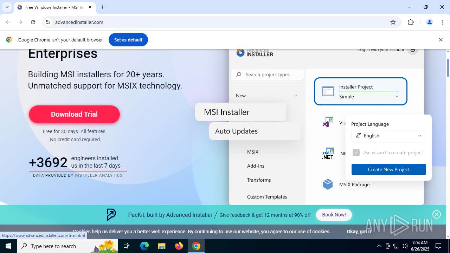Collapse the New section chevron
The width and height of the screenshot is (450, 253).
coord(296,96)
